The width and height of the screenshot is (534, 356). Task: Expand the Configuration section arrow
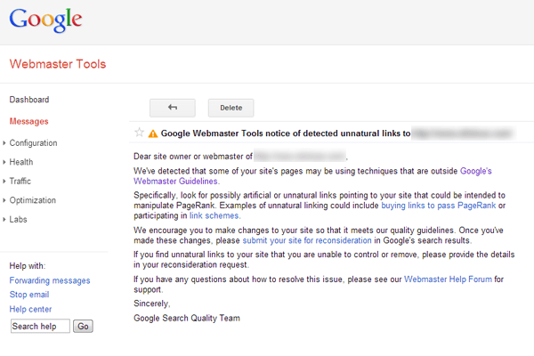[4, 143]
